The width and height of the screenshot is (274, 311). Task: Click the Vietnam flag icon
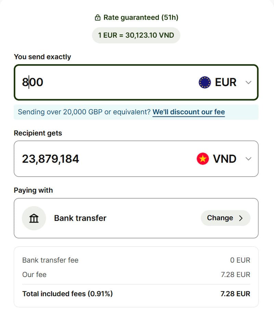point(203,159)
